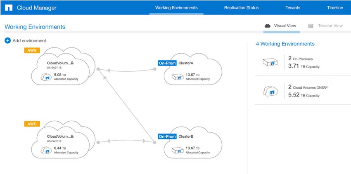Image resolution: width=351 pixels, height=174 pixels.
Task: Select the AWS badge on 5.08 TB environment
Action: (32, 50)
